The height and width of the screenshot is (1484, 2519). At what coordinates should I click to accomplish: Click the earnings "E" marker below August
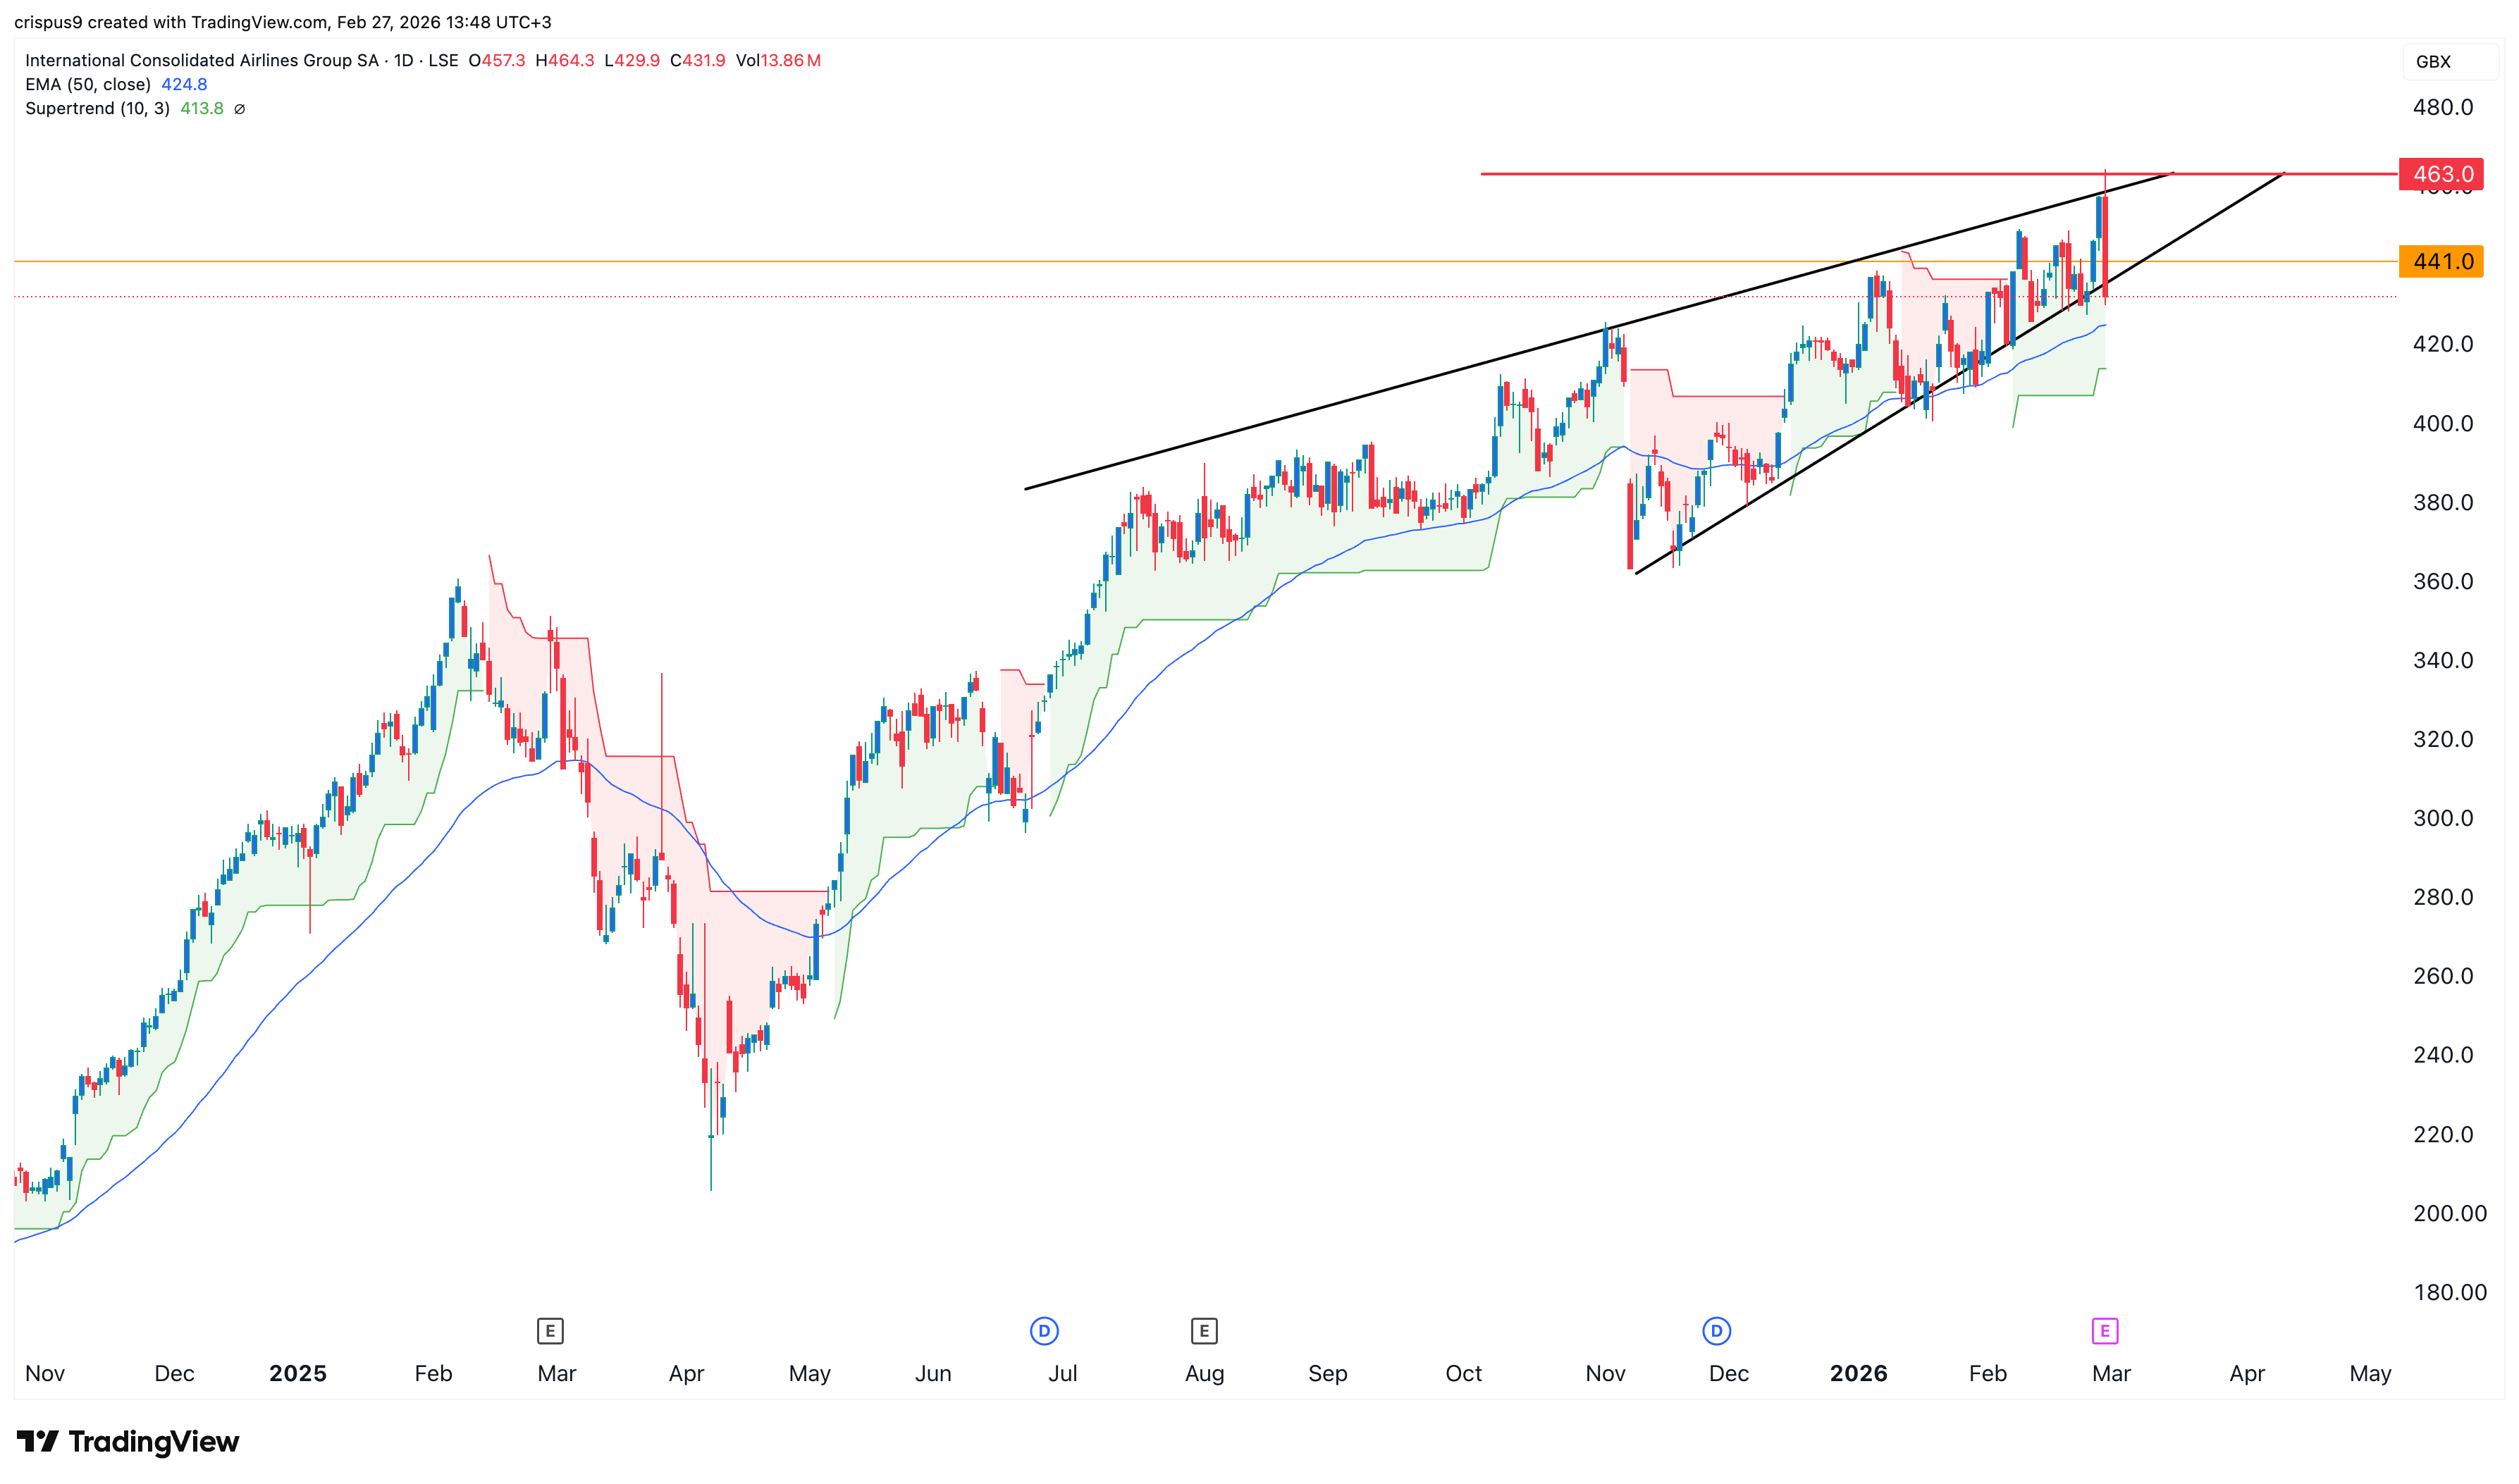1204,1331
